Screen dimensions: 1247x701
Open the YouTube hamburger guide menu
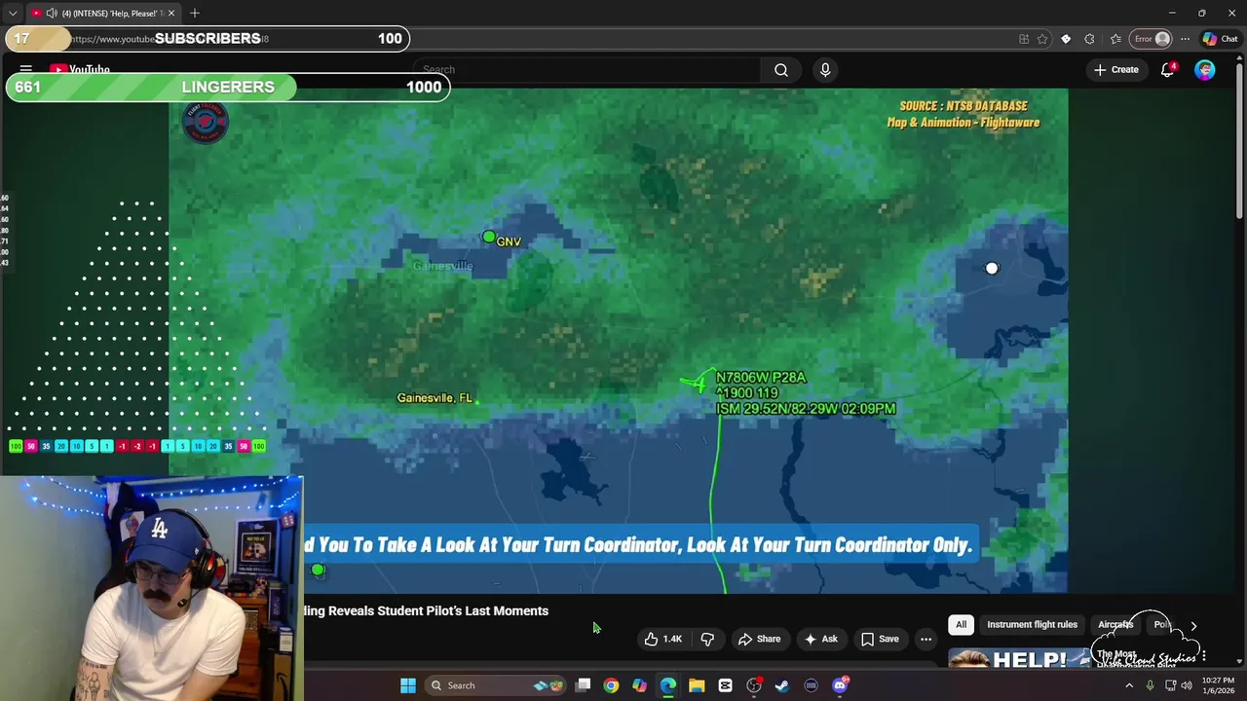click(x=26, y=69)
